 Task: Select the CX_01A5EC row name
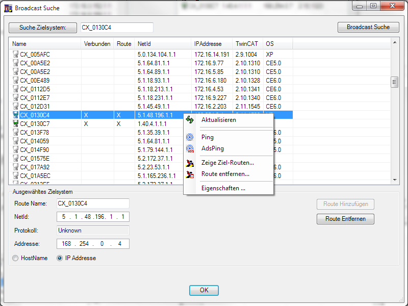35,176
